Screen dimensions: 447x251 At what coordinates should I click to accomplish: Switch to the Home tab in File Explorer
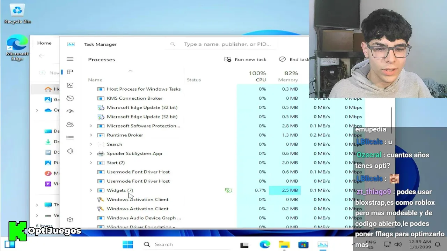(x=44, y=43)
